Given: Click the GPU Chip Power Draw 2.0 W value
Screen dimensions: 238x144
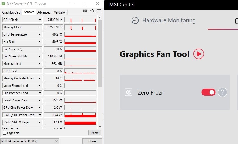Looking at the screenshot, I should (x=53, y=108).
